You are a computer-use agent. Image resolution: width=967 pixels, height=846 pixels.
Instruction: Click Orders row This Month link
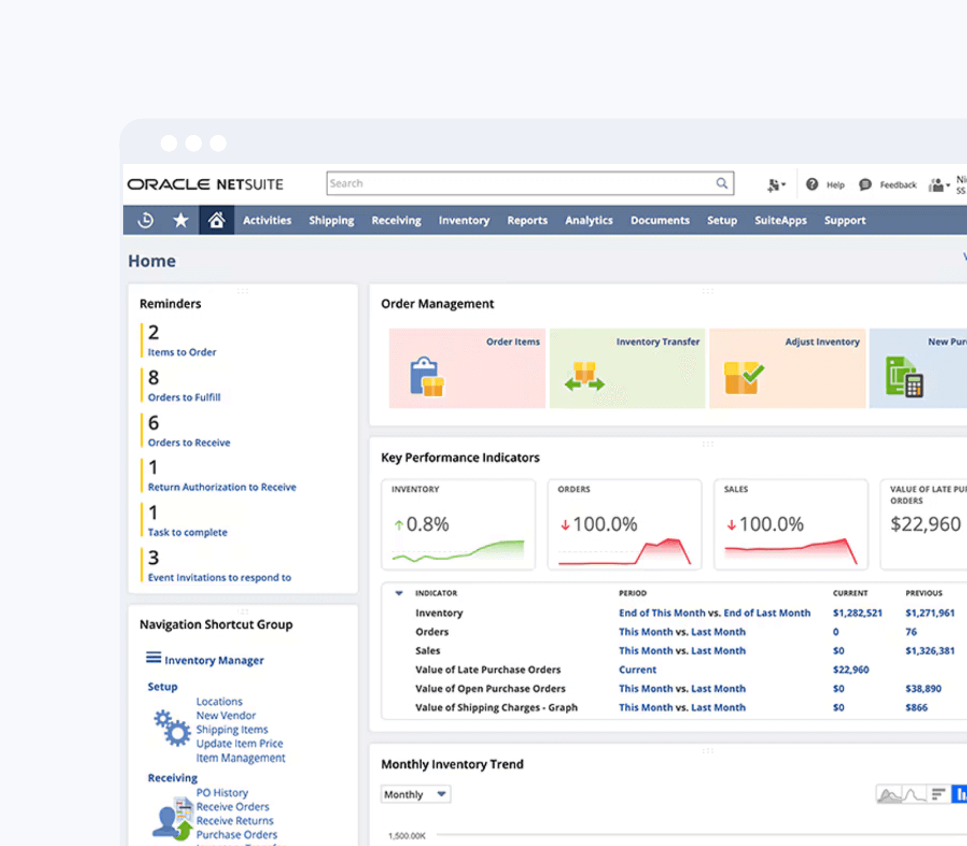point(645,631)
